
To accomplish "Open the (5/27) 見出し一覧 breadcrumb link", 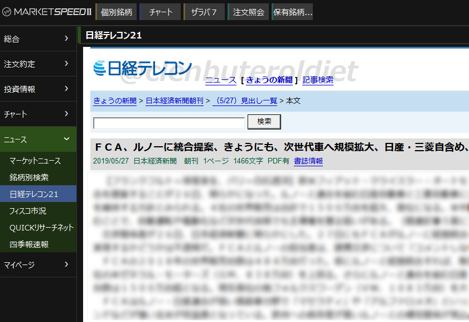I will point(245,101).
